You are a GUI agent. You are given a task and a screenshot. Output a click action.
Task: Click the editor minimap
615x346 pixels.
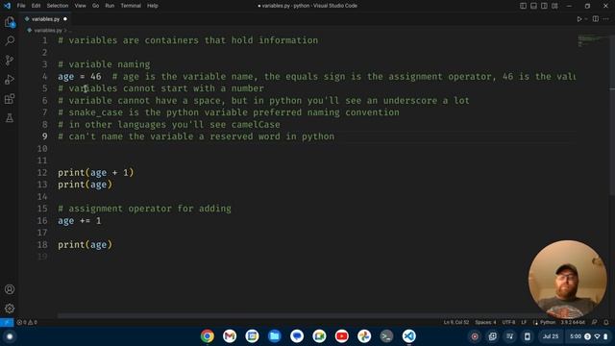pos(592,40)
